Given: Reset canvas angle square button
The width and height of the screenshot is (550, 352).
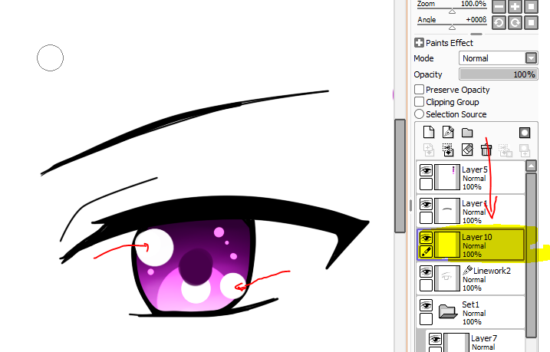Looking at the screenshot, I should pos(531,23).
